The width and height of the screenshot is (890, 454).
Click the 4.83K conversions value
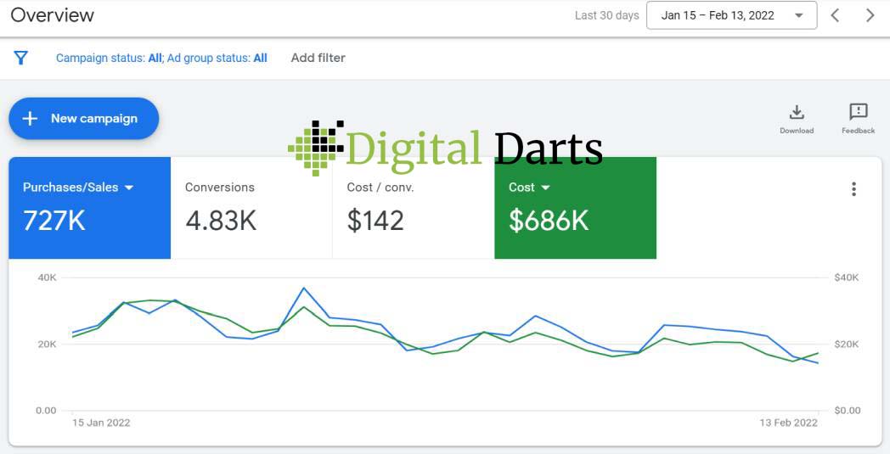221,220
